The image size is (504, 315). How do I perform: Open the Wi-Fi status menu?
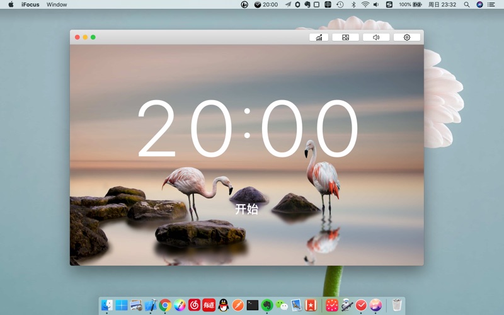coord(365,4)
